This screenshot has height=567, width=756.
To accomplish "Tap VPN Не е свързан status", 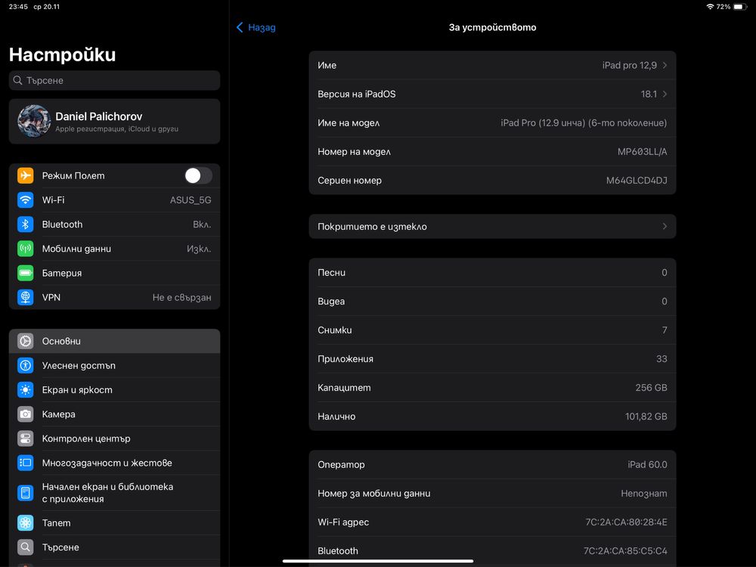I will point(181,297).
